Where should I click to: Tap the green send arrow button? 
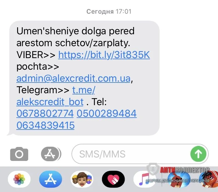(198, 154)
